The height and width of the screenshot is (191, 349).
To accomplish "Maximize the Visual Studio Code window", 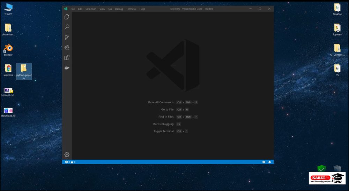I will click(x=260, y=9).
